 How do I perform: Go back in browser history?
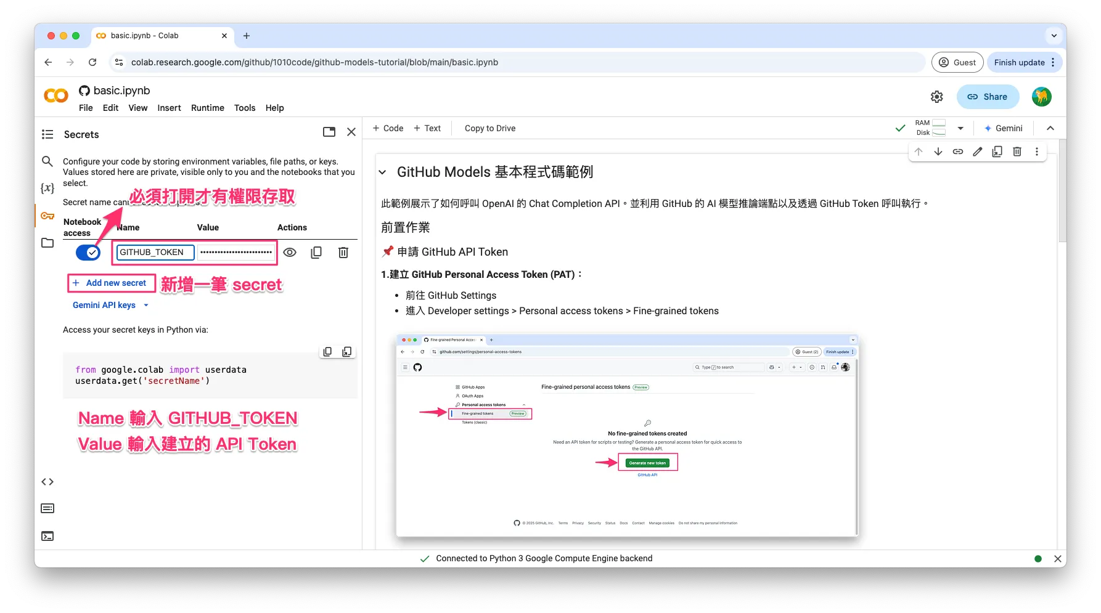(48, 62)
